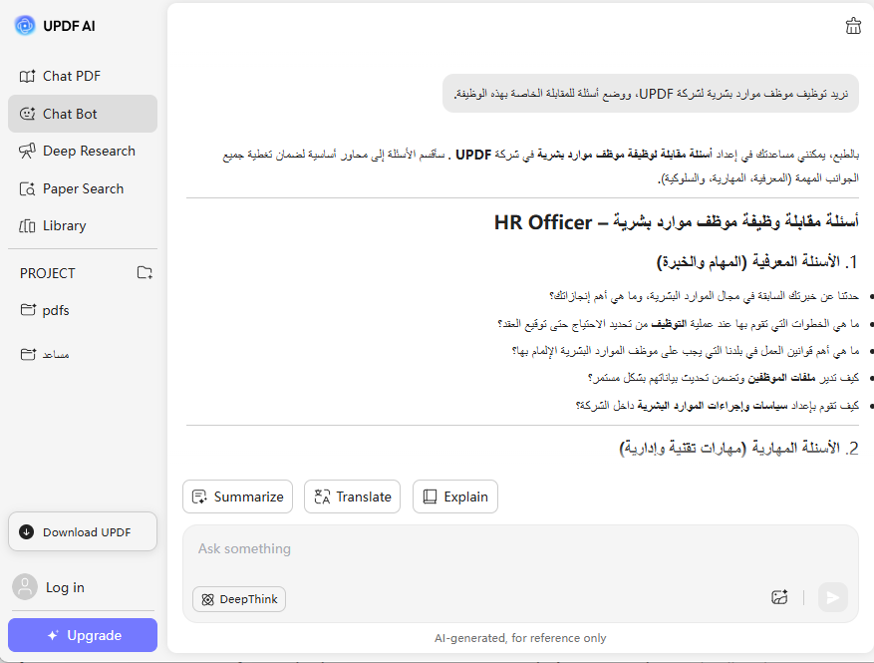Open the Chat PDF section
Image resolution: width=874 pixels, height=663 pixels.
coord(83,76)
